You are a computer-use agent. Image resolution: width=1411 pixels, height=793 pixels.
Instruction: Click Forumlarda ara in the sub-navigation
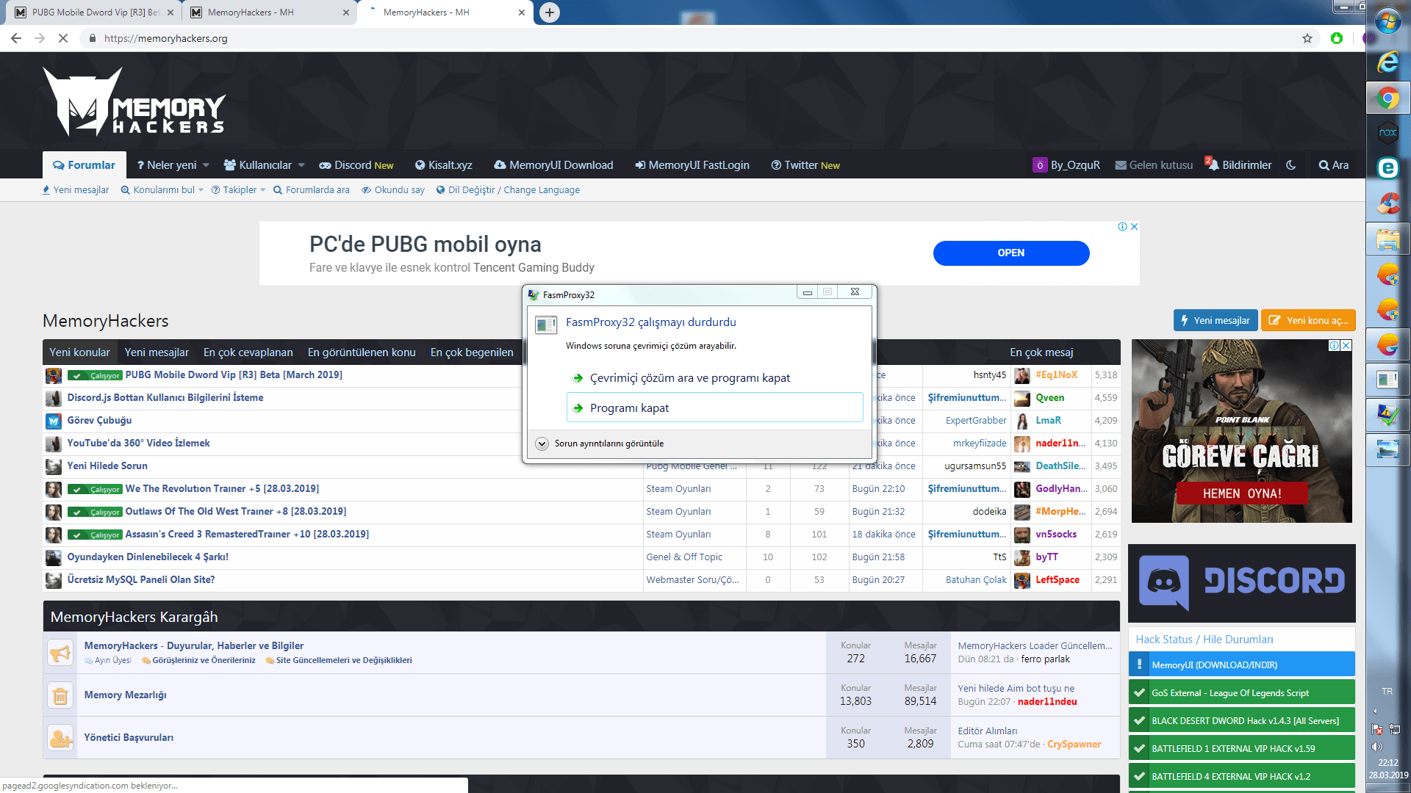click(312, 190)
